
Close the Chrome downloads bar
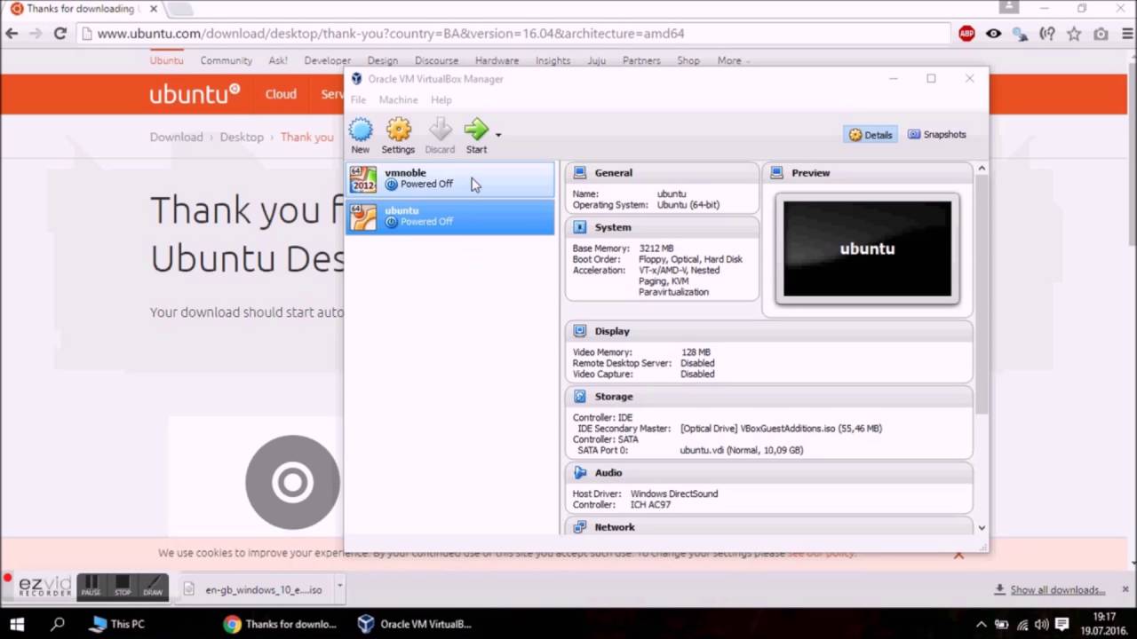(x=1125, y=589)
